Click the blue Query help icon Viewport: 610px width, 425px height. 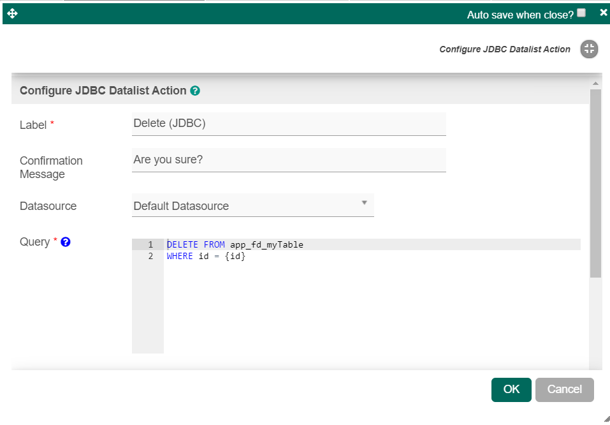(65, 242)
